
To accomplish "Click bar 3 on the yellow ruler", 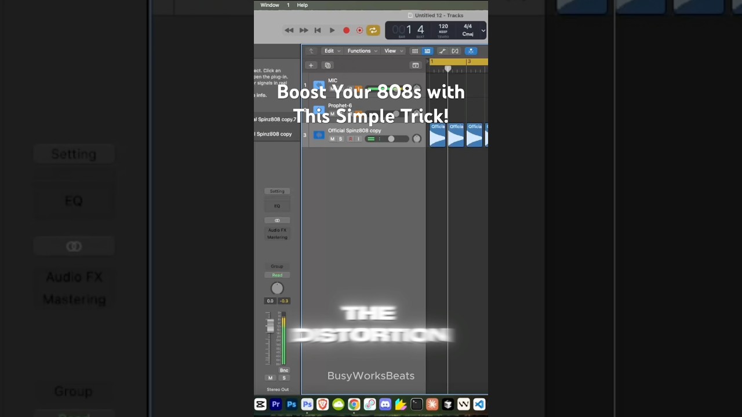I will point(469,61).
